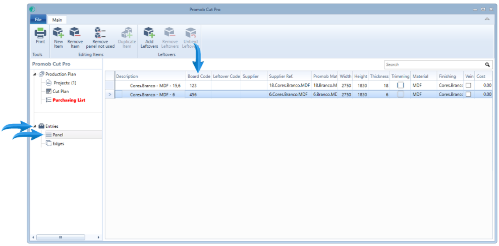Select Production Plan in the tree
Viewport: 499px width, 246px height.
61,74
